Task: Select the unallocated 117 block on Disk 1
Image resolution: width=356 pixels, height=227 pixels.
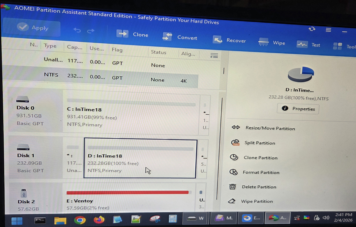Action: [x=74, y=158]
